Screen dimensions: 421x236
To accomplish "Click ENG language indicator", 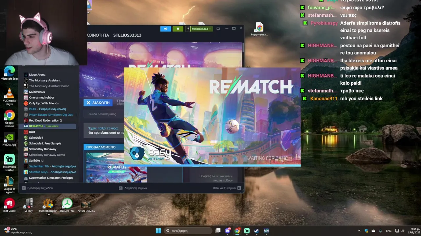I will [x=389, y=231].
